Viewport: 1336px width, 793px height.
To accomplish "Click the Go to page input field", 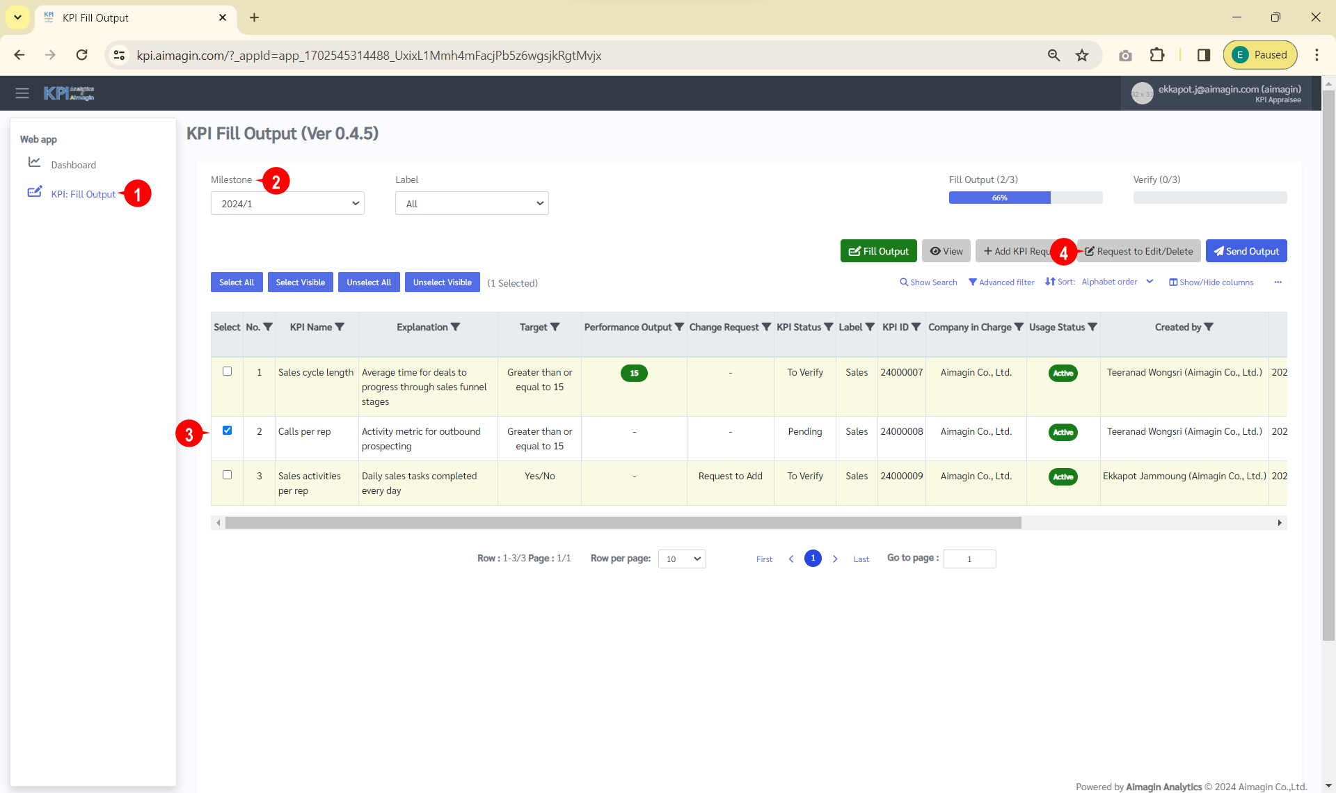I will tap(969, 559).
